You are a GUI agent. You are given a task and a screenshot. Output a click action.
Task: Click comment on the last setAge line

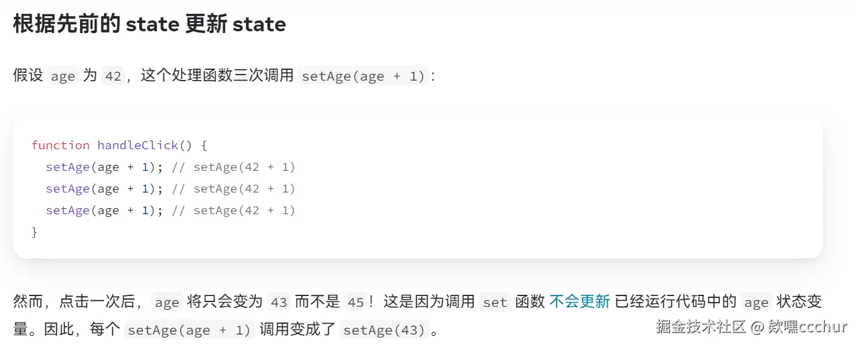(x=234, y=210)
